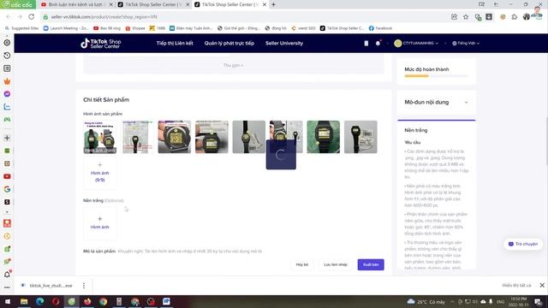Open File Explorer from the taskbar
This screenshot has width=548, height=308.
[24, 301]
